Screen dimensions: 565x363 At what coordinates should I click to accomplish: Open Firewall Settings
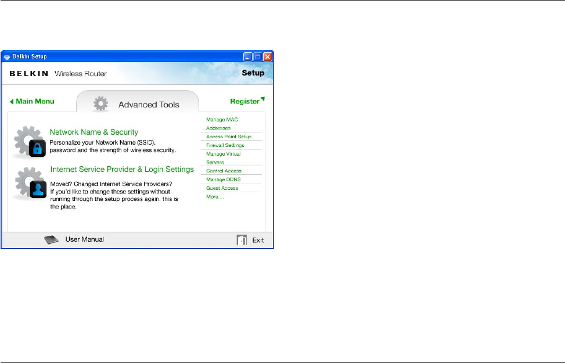[225, 145]
